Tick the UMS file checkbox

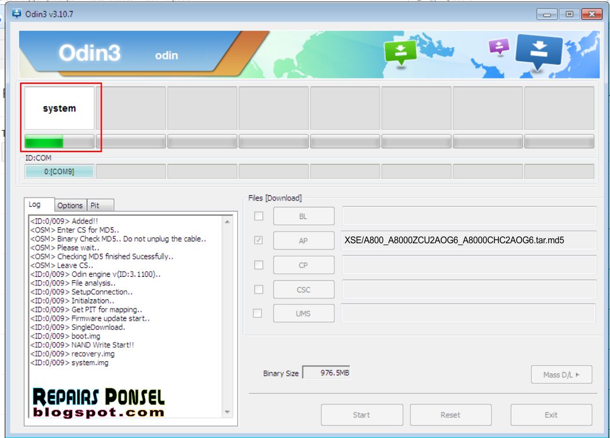pos(257,313)
